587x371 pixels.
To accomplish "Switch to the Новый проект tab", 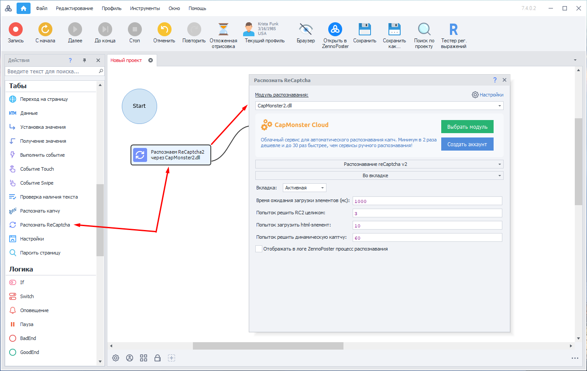I will tap(126, 60).
